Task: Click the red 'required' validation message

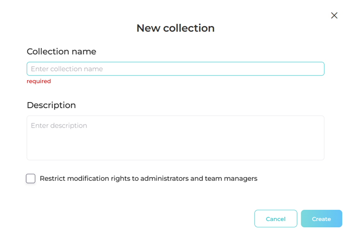Action: (x=39, y=81)
